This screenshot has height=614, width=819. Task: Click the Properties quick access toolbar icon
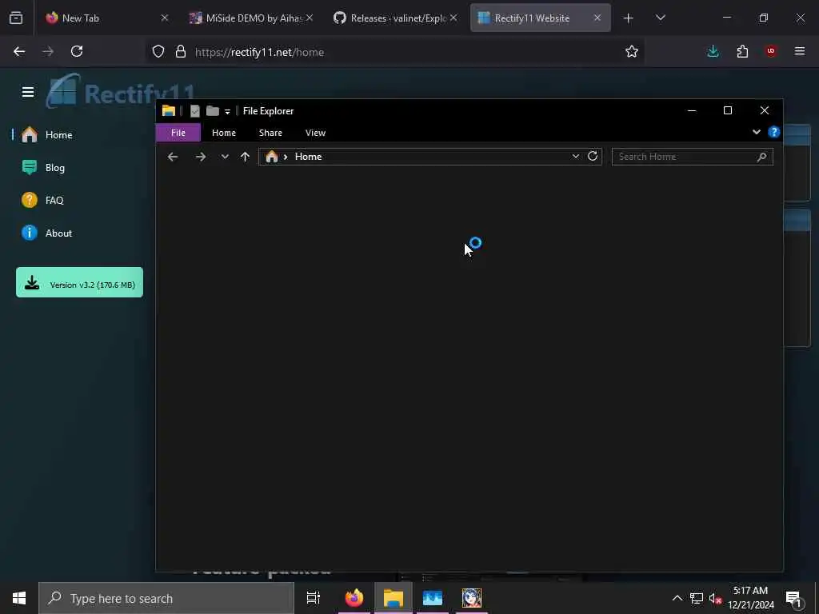tap(195, 111)
